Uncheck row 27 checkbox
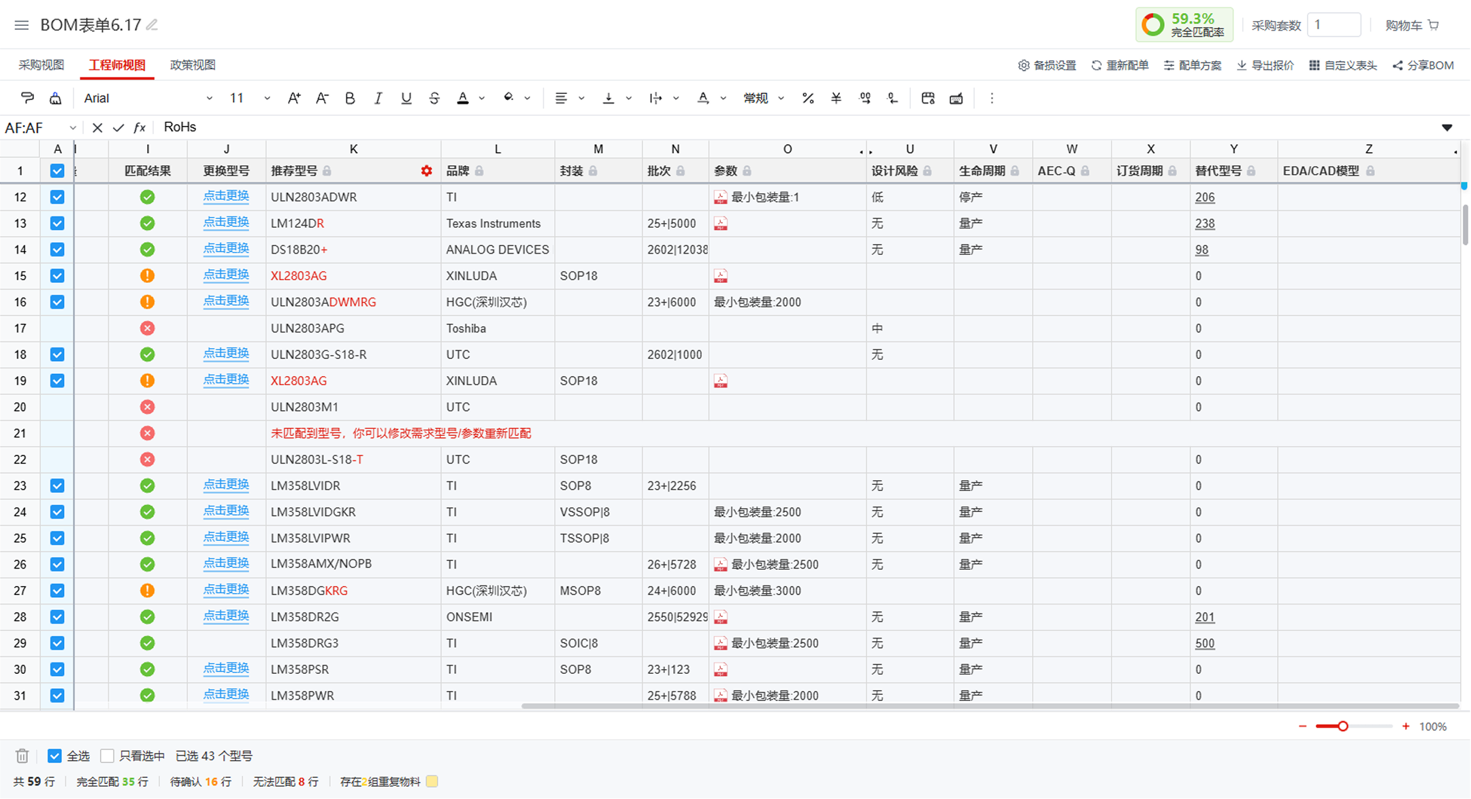1471x799 pixels. pyautogui.click(x=57, y=590)
